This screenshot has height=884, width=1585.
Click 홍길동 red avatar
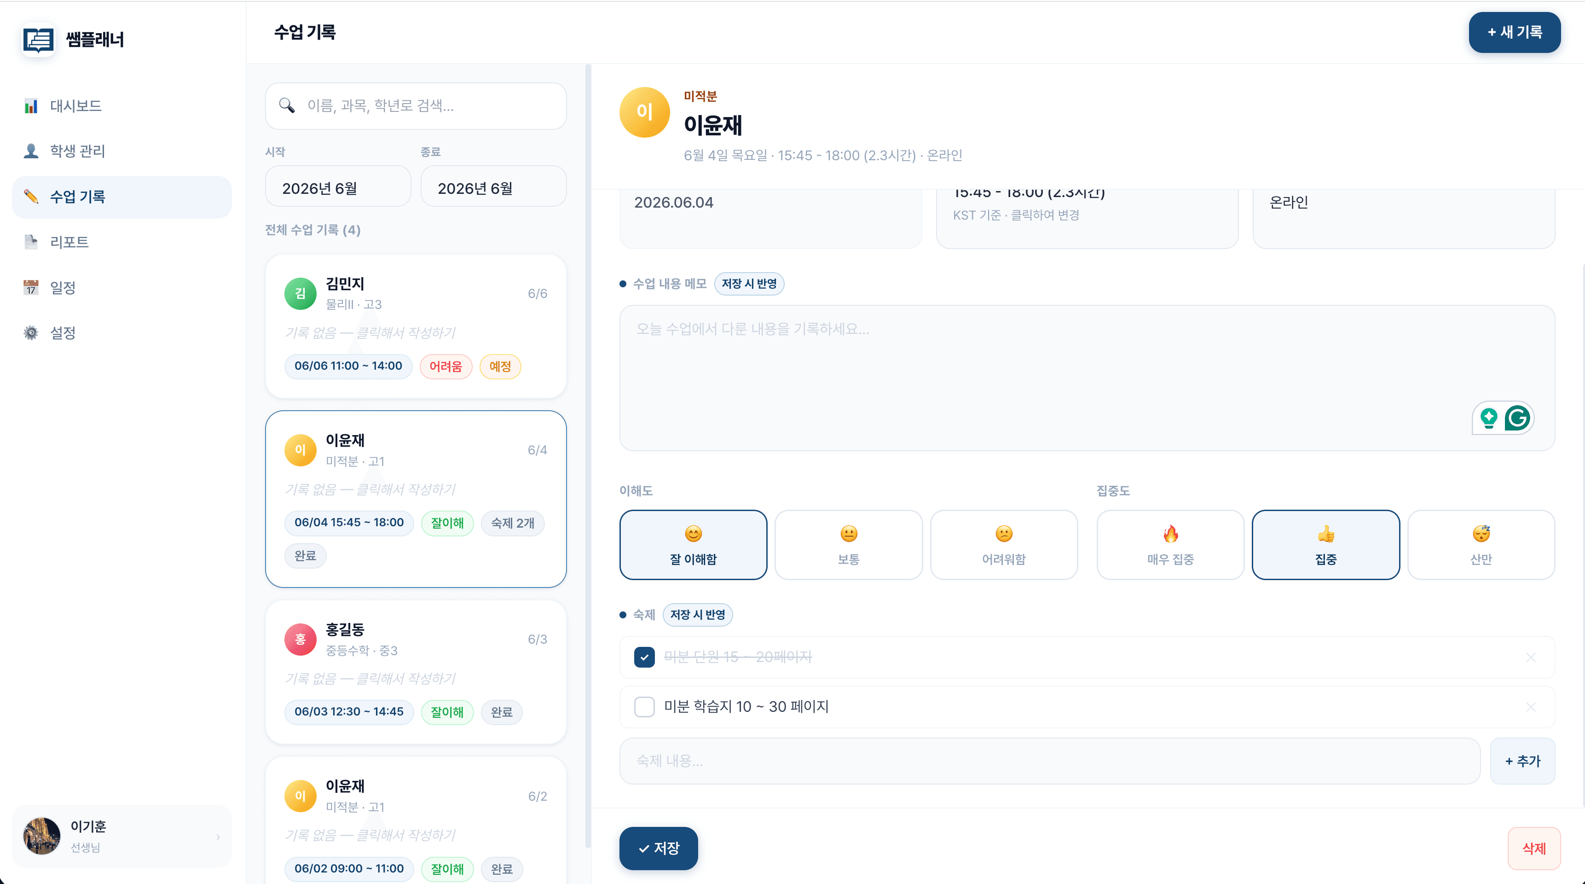pyautogui.click(x=300, y=639)
